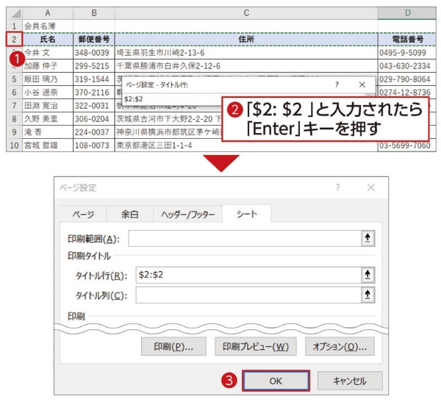
Task: Select row header 7
Action: 14,106
